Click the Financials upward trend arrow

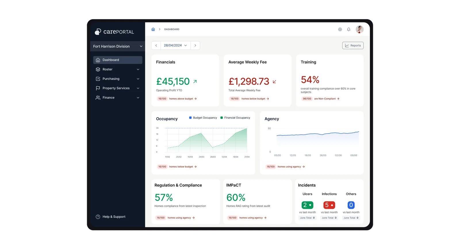195,82
